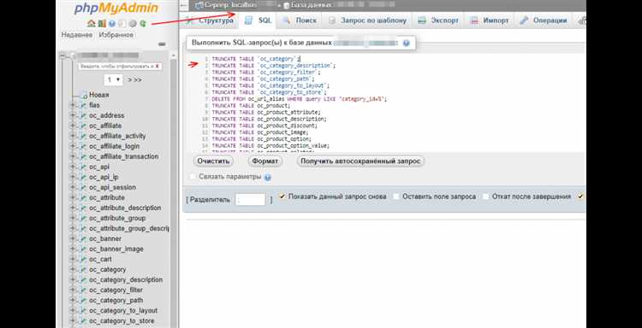The image size is (642, 328).
Task: Click the log out icon beside the home icon
Action: pos(102,24)
